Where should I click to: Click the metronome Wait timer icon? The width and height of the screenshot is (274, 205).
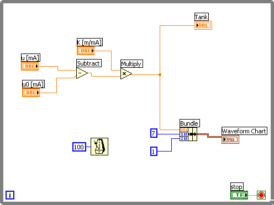(x=99, y=147)
